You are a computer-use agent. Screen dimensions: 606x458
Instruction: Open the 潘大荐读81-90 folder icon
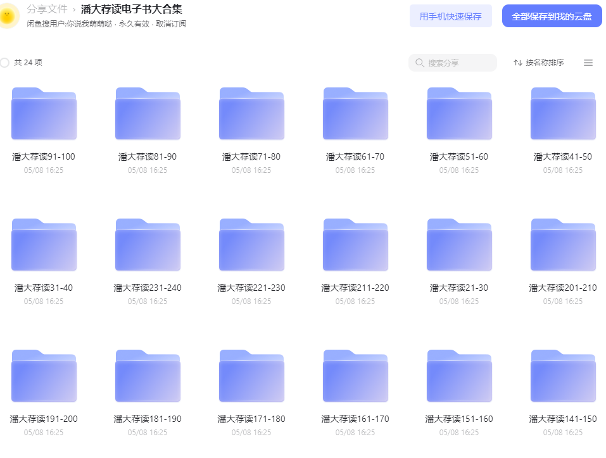click(148, 113)
